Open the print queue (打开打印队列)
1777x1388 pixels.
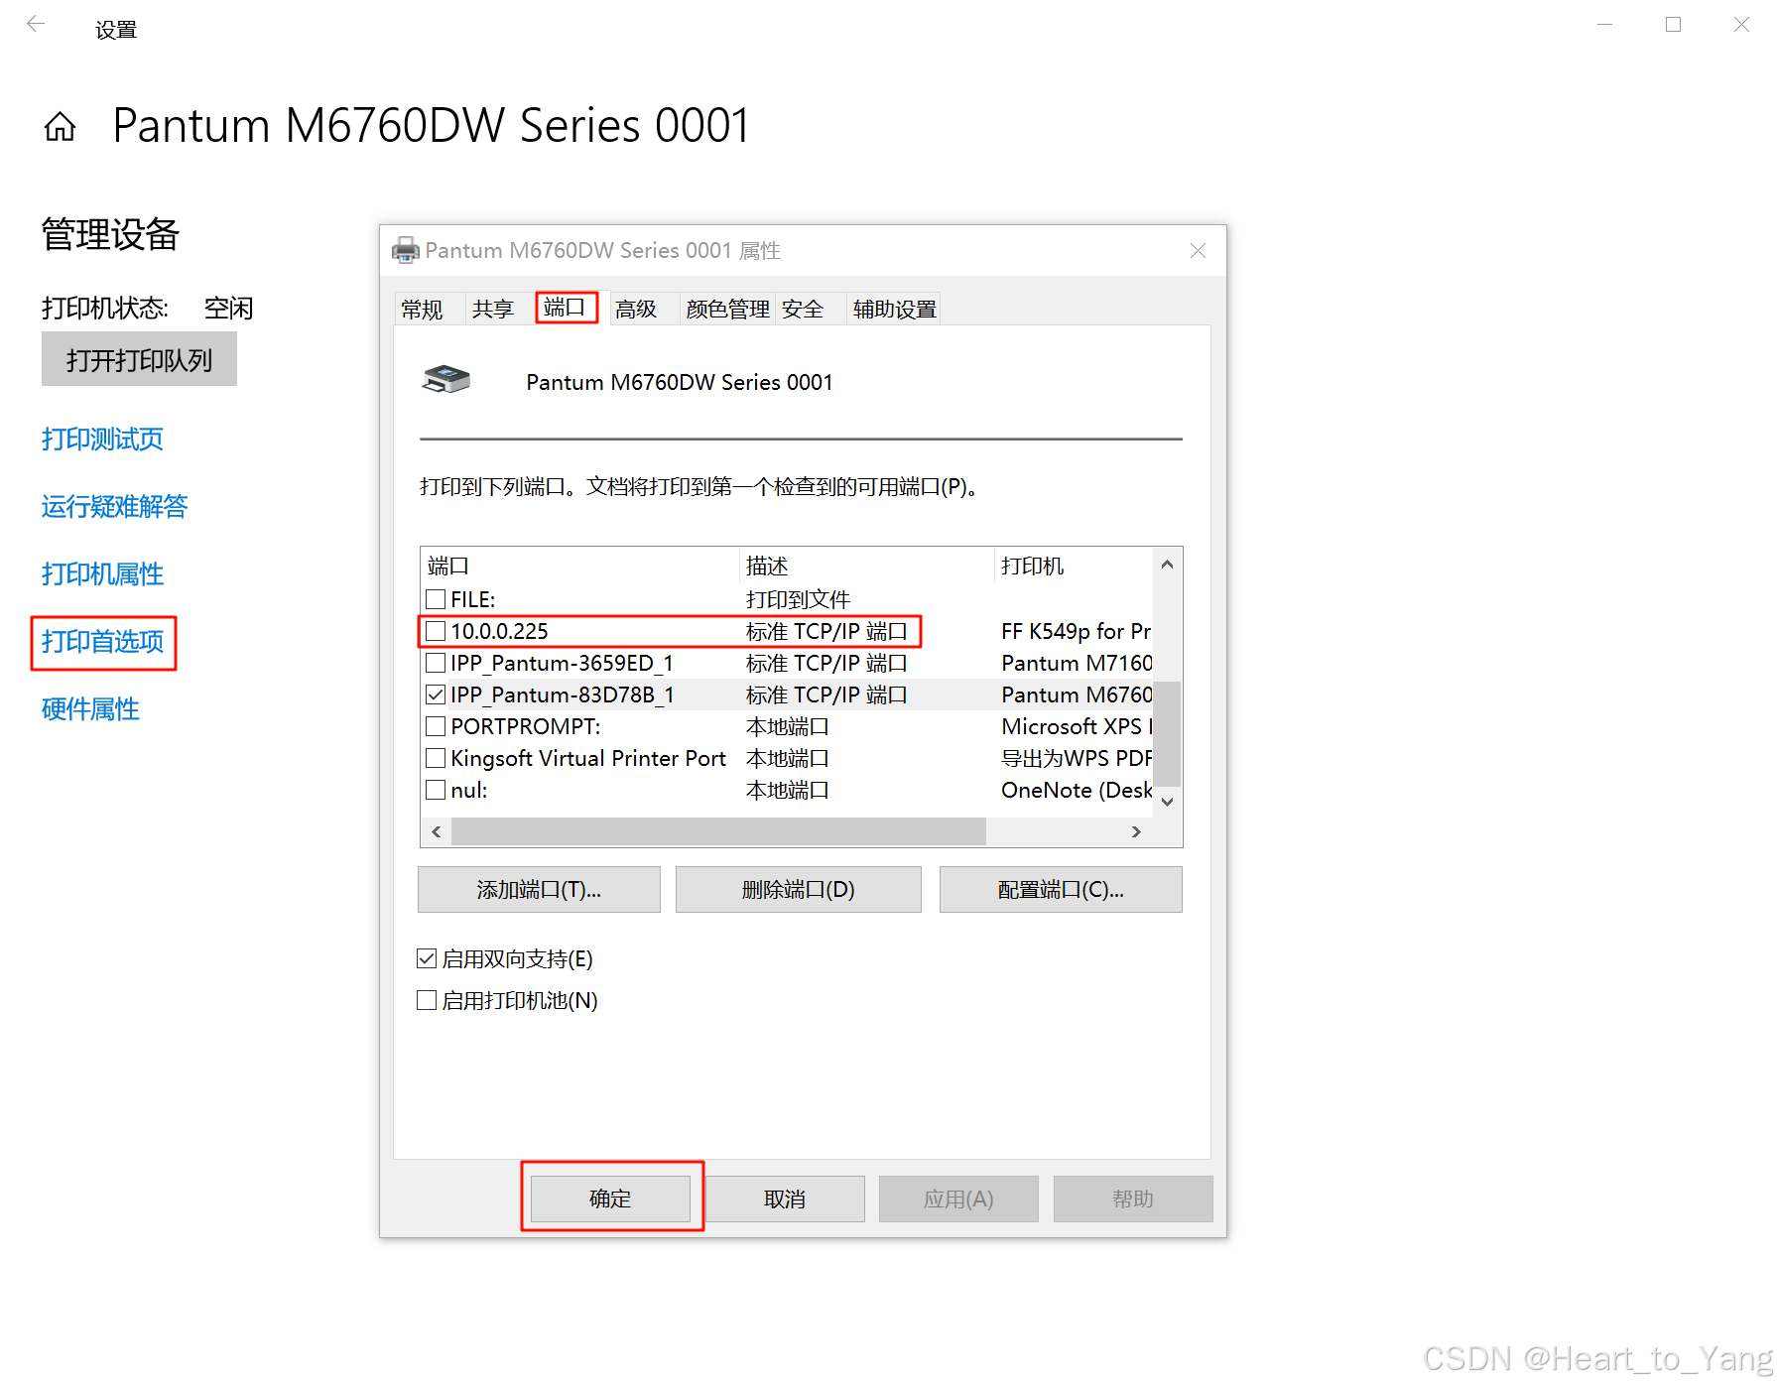coord(139,359)
